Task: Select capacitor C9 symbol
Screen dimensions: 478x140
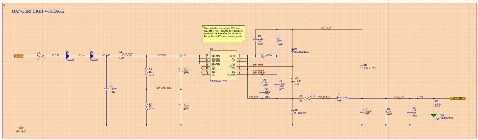Action: [362, 112]
